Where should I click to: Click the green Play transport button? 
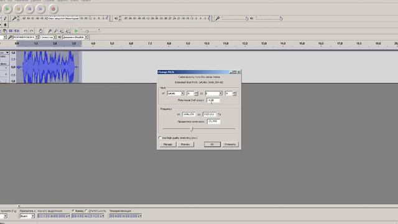pos(7,9)
